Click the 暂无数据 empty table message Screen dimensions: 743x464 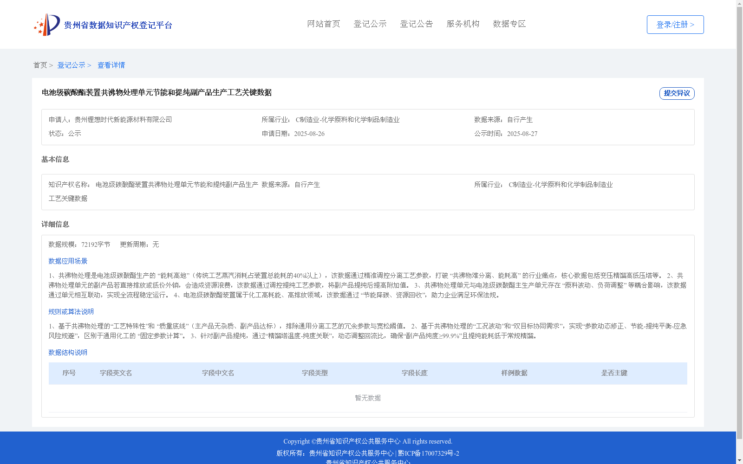pyautogui.click(x=368, y=398)
